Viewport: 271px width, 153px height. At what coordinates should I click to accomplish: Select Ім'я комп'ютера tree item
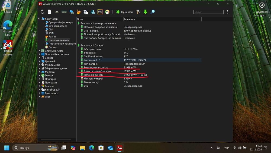[x=58, y=26]
